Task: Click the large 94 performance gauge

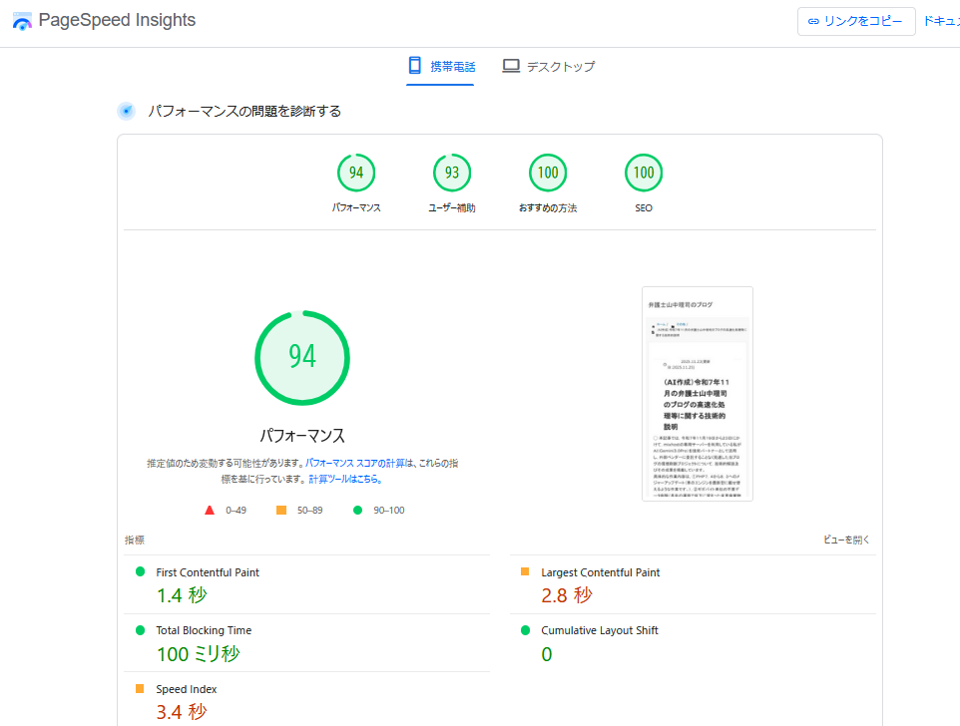Action: (302, 357)
